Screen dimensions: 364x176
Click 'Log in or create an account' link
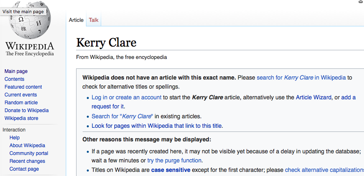(127, 97)
